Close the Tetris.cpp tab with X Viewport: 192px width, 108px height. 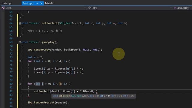tap(41, 3)
